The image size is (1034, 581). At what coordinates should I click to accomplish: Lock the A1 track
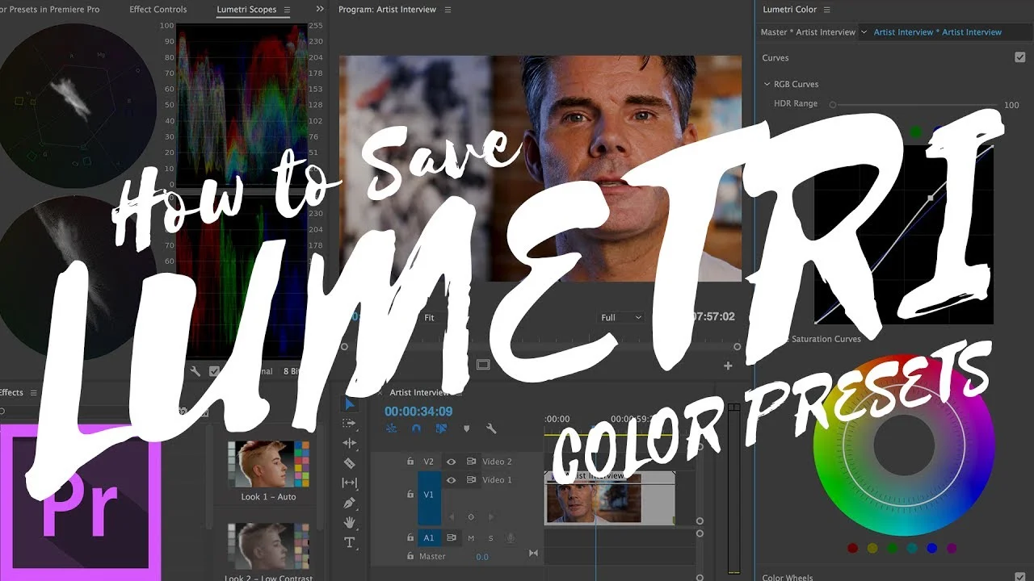point(410,537)
